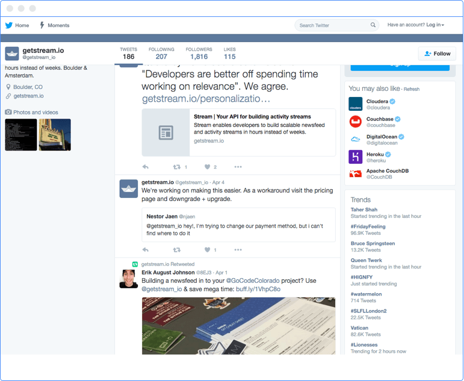Open Moments with the lightning bolt icon

(42, 25)
